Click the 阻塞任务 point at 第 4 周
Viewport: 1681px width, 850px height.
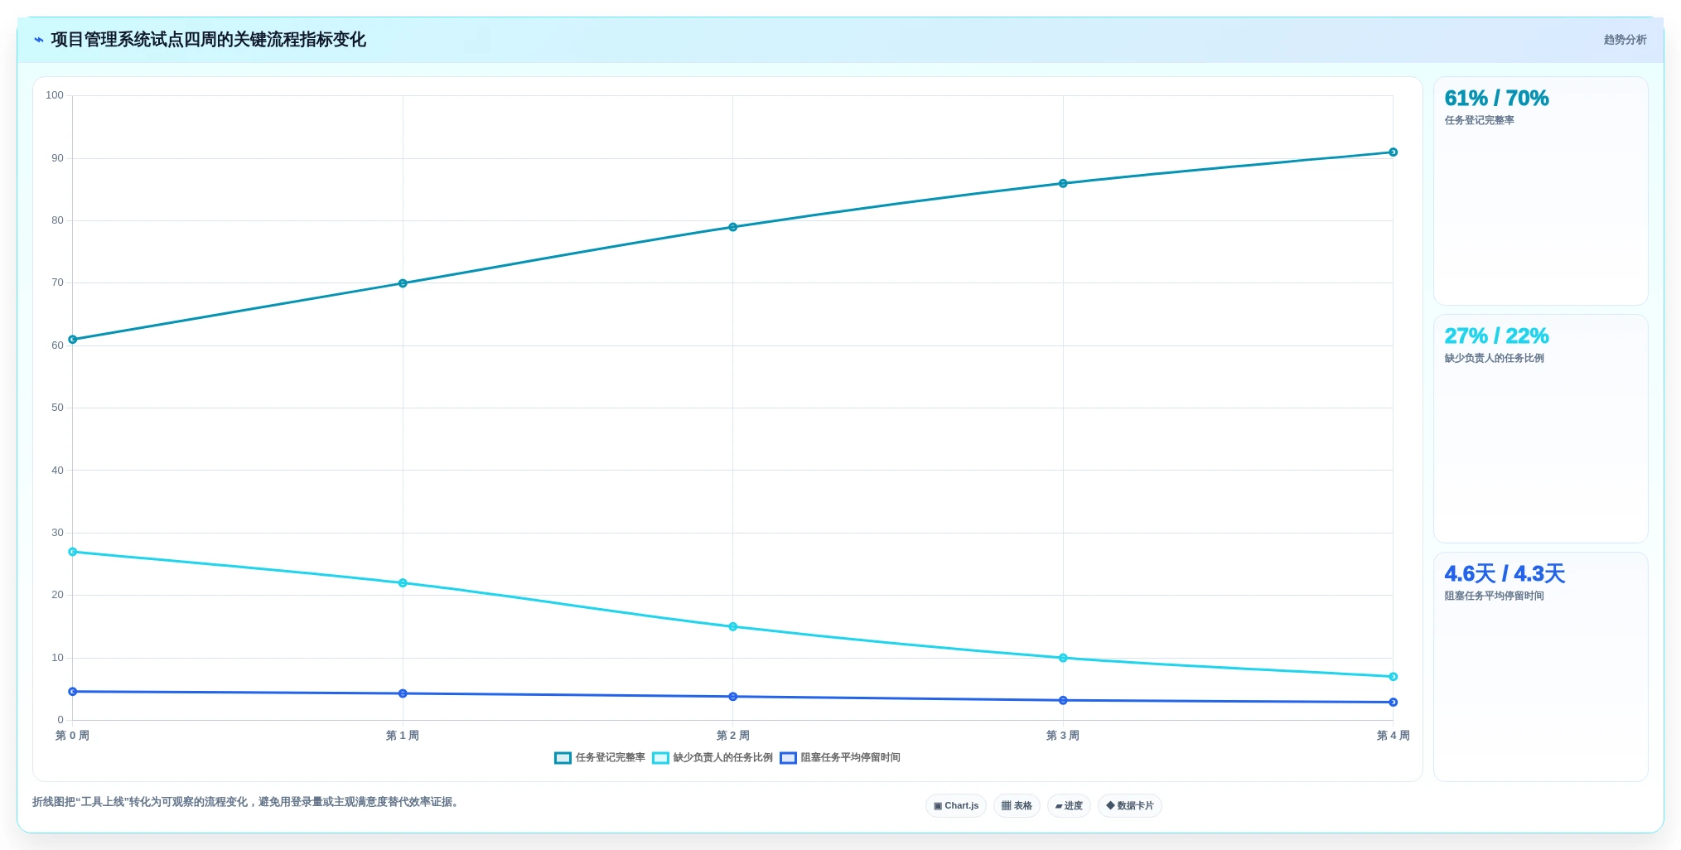pyautogui.click(x=1394, y=703)
